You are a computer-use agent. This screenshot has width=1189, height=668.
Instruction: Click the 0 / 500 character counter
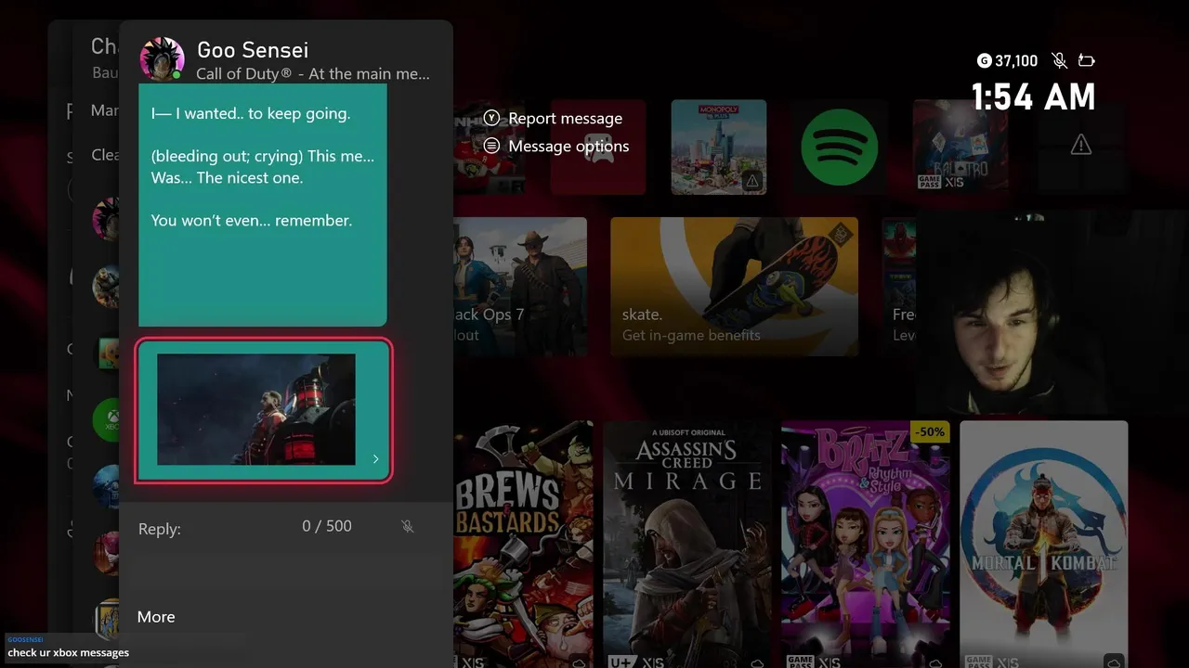point(327,526)
